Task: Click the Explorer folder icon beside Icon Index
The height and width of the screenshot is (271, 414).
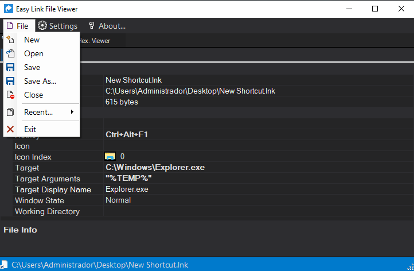Action: pyautogui.click(x=110, y=156)
